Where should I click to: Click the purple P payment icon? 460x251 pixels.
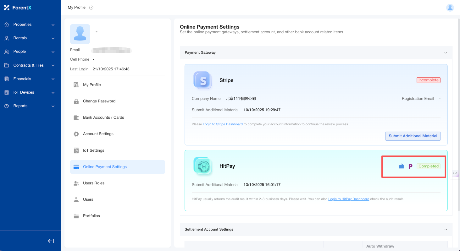[x=410, y=166]
